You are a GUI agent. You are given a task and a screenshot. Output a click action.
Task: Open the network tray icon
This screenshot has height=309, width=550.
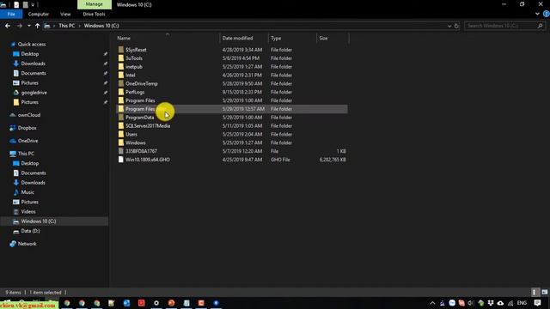point(510,303)
